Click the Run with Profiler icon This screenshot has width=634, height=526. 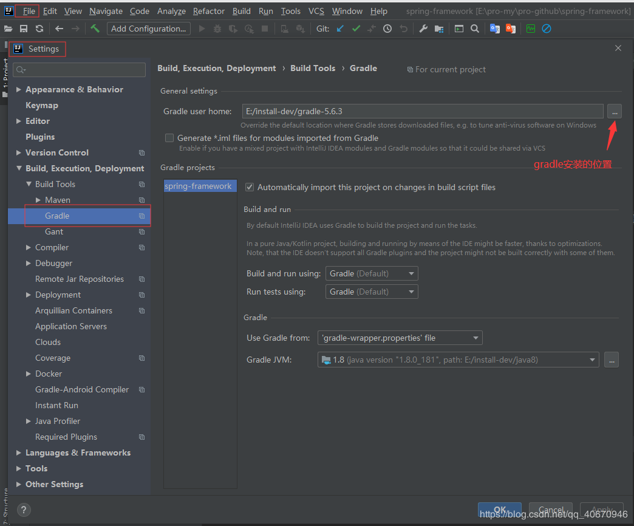point(249,29)
